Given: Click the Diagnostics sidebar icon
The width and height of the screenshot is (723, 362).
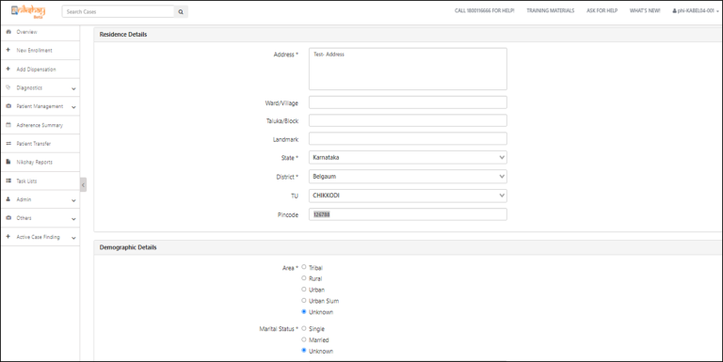Looking at the screenshot, I should (x=8, y=87).
